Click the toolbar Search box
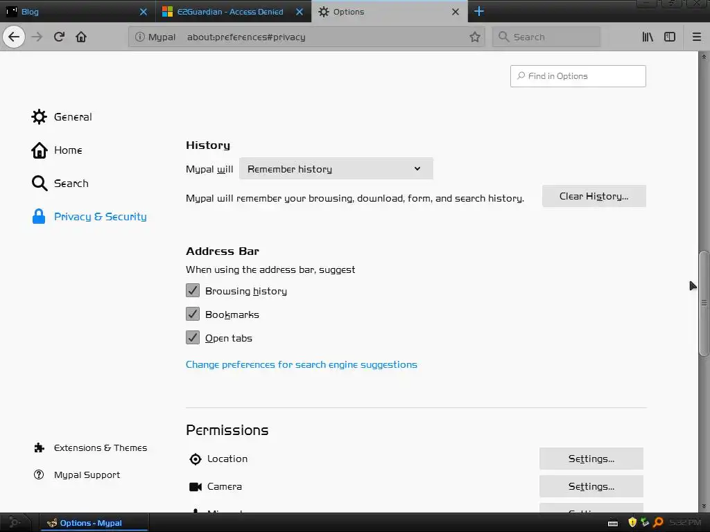Screen dimensions: 710x532 point(546,37)
